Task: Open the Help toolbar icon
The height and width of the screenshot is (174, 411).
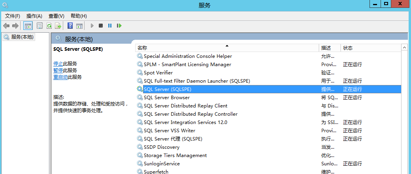Action: pyautogui.click(x=70, y=26)
